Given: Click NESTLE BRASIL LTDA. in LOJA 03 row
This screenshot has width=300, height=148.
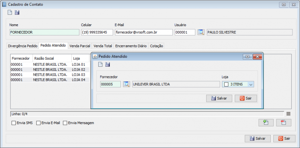Looking at the screenshot, I should pos(50,75).
